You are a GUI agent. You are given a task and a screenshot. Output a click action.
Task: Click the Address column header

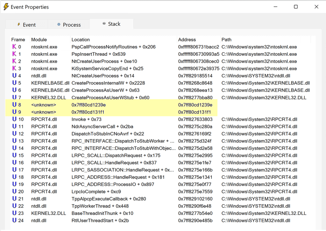click(x=187, y=40)
